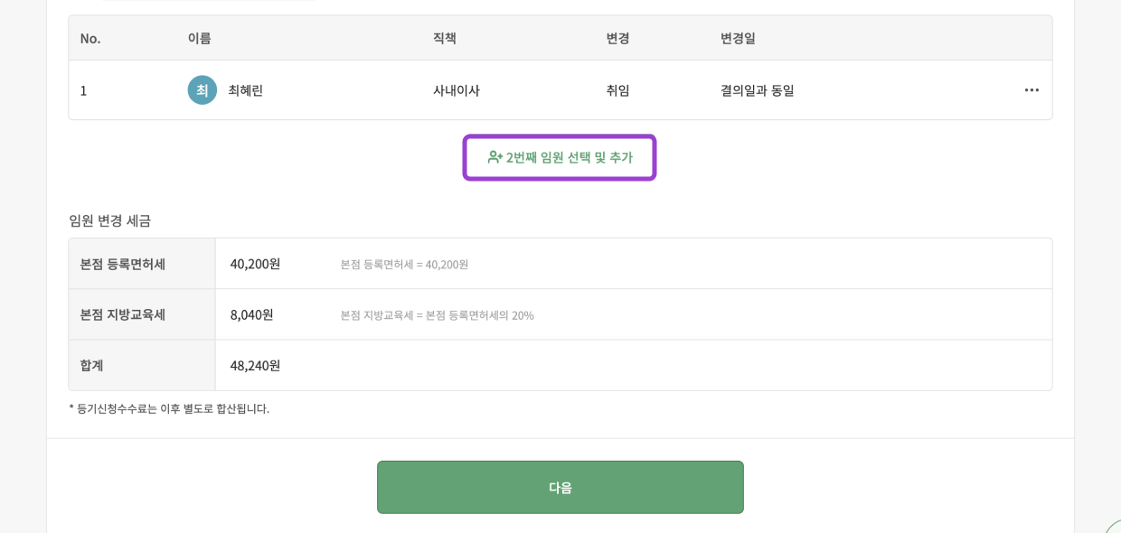Click the 본점 등록면허세 row label
Screen dimensions: 1121x533
(x=123, y=264)
